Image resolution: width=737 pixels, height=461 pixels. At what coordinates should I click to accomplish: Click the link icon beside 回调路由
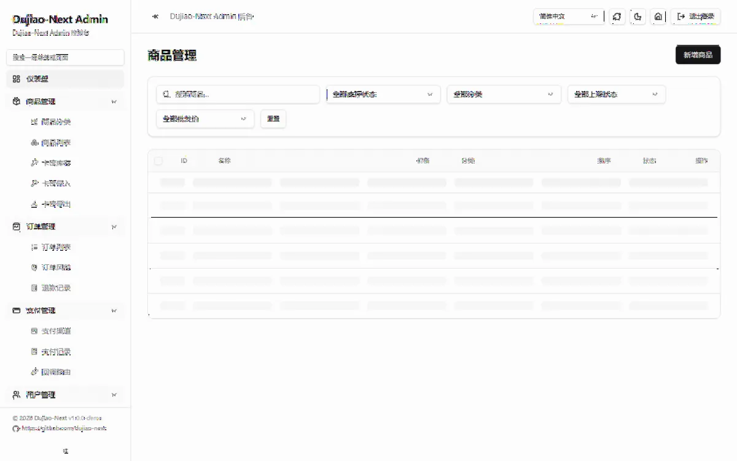point(34,372)
